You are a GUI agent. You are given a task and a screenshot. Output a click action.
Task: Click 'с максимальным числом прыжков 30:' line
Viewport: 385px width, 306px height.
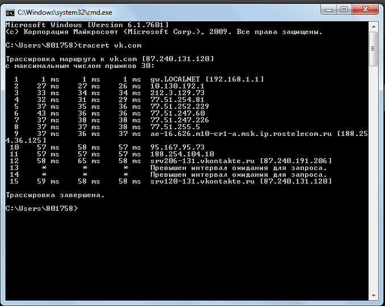pyautogui.click(x=81, y=66)
